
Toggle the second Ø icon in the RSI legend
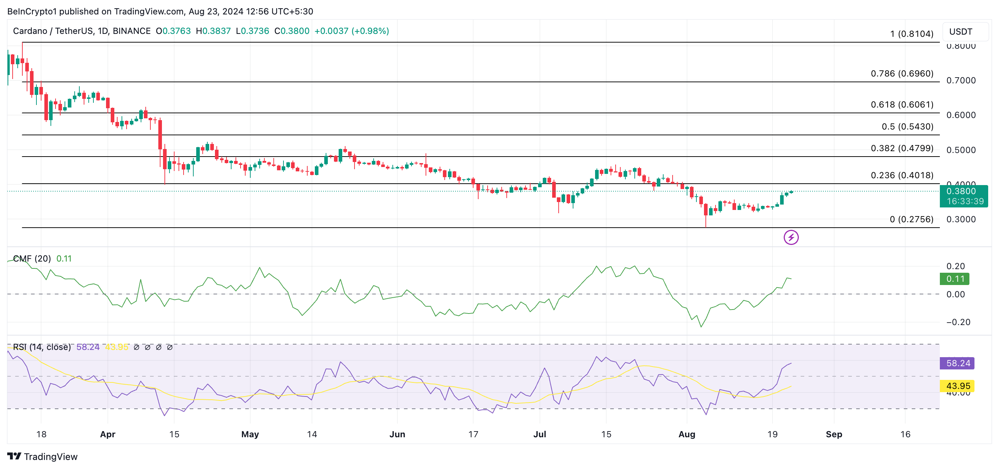(148, 347)
